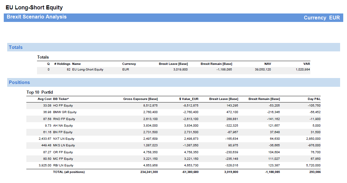347x183 pixels.
Task: Sort by NAV column header
Action: click(x=267, y=64)
